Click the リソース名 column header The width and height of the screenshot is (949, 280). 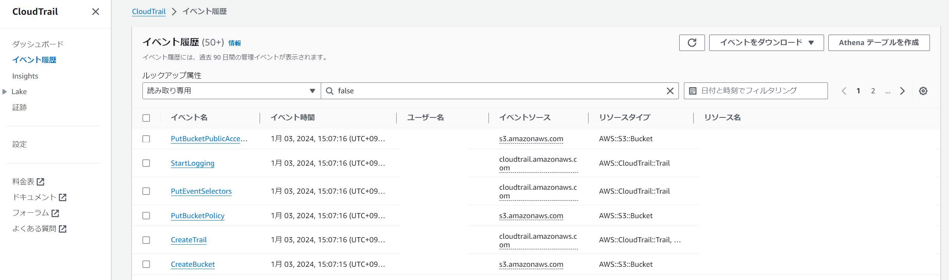click(x=722, y=117)
